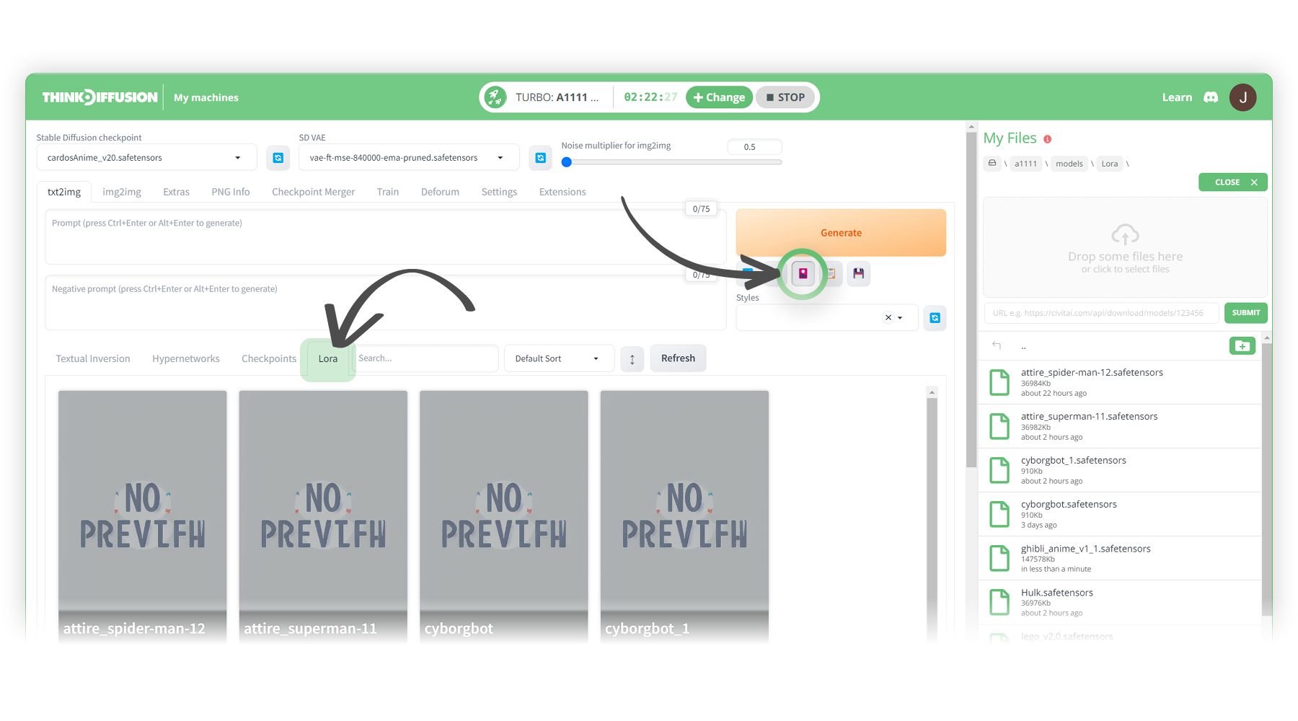Click the read generation parameters clipboard icon
The width and height of the screenshot is (1298, 721).
[830, 274]
